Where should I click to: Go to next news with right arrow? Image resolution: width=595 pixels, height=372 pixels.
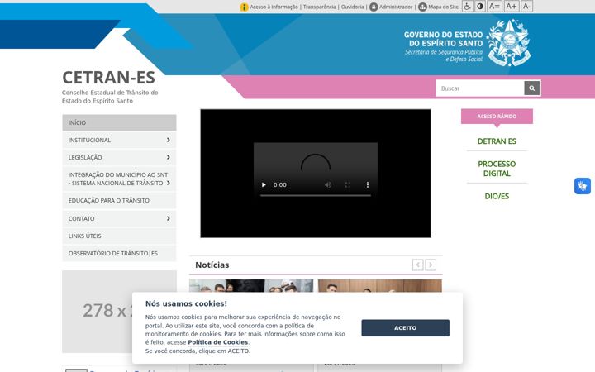click(431, 265)
